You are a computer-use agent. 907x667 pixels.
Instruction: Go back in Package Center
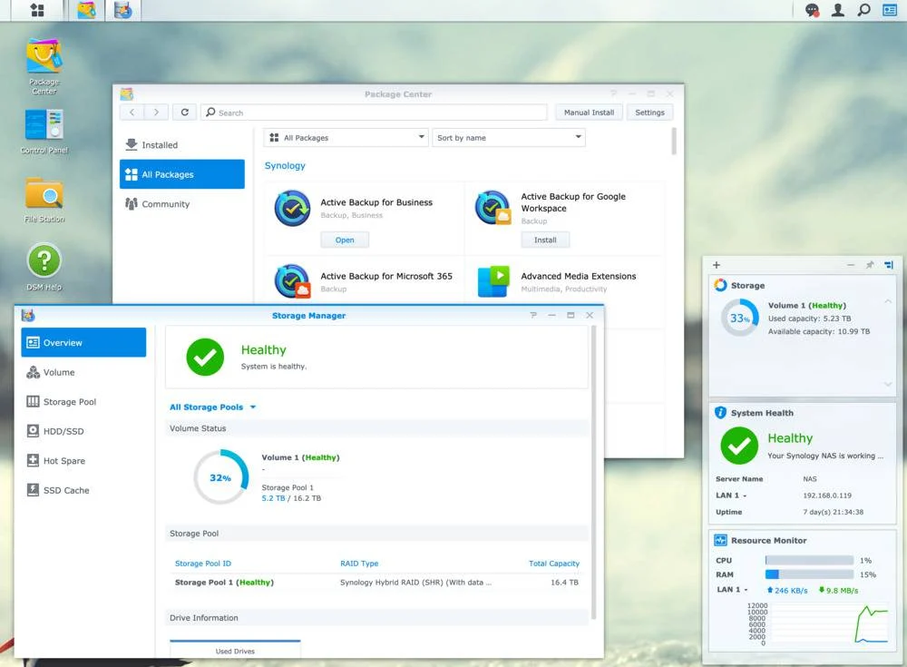point(132,113)
